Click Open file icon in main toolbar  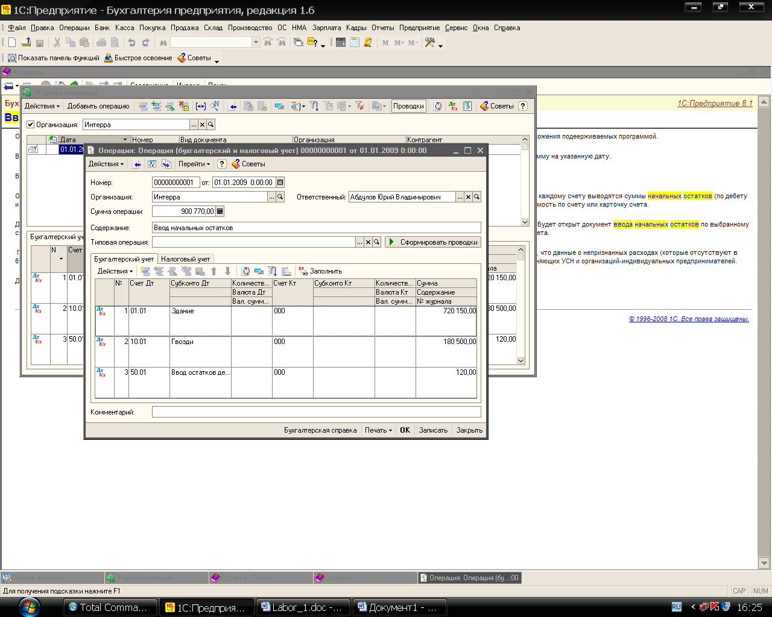tap(26, 42)
